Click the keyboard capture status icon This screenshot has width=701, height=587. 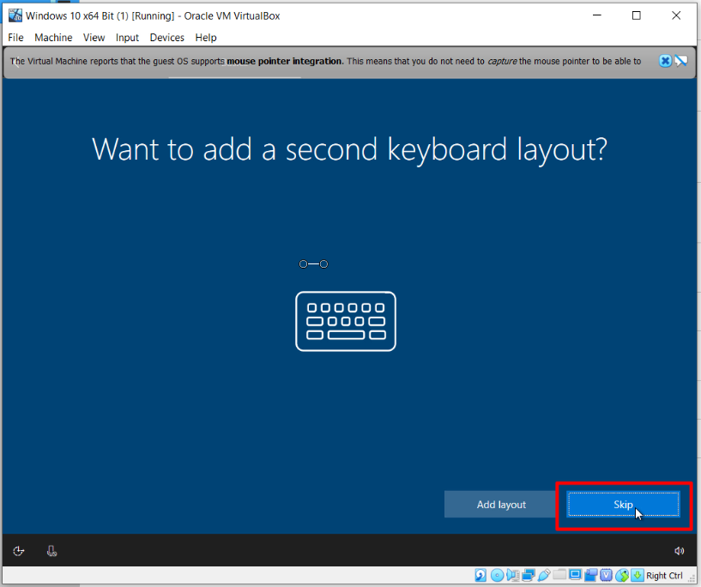[637, 575]
